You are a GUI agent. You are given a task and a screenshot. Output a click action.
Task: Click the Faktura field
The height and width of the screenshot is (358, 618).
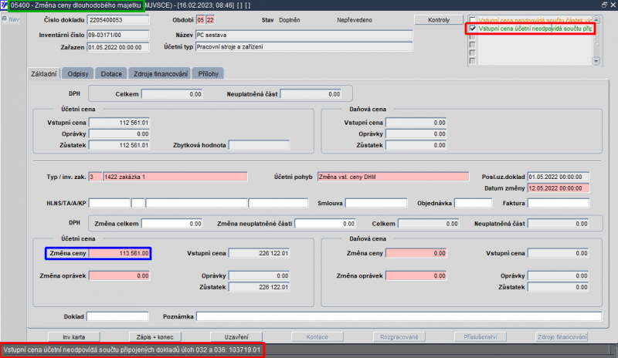(559, 203)
